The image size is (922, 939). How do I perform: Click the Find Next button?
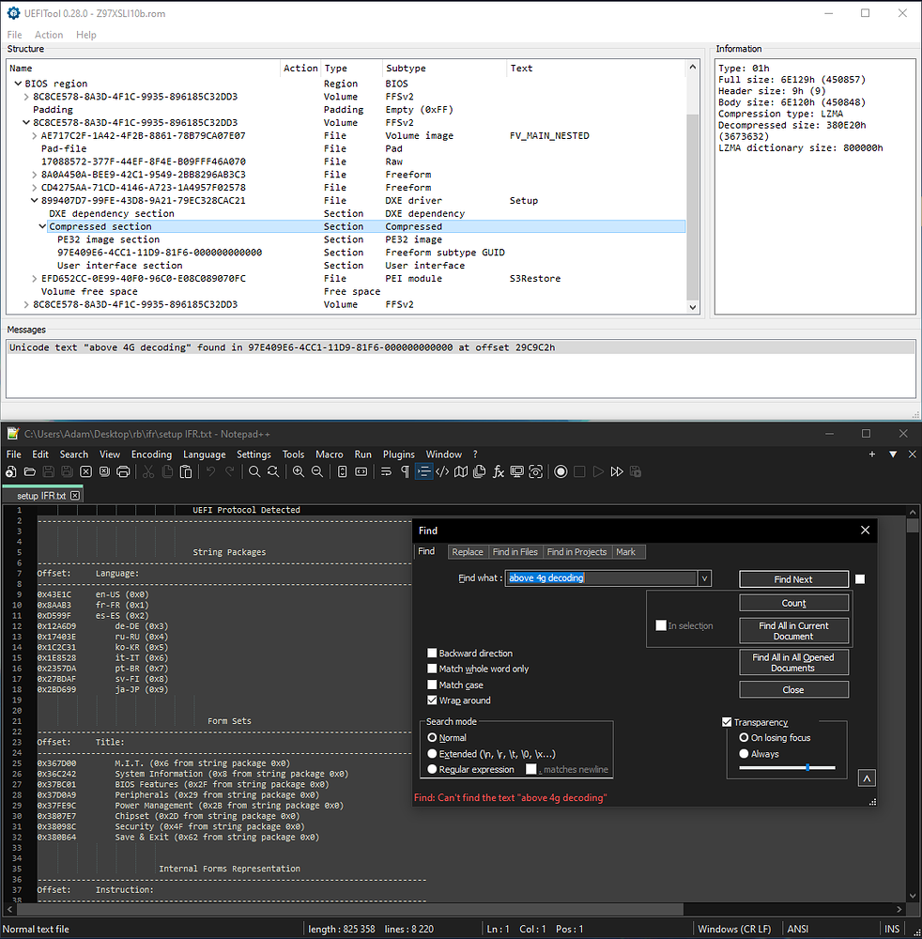(794, 579)
